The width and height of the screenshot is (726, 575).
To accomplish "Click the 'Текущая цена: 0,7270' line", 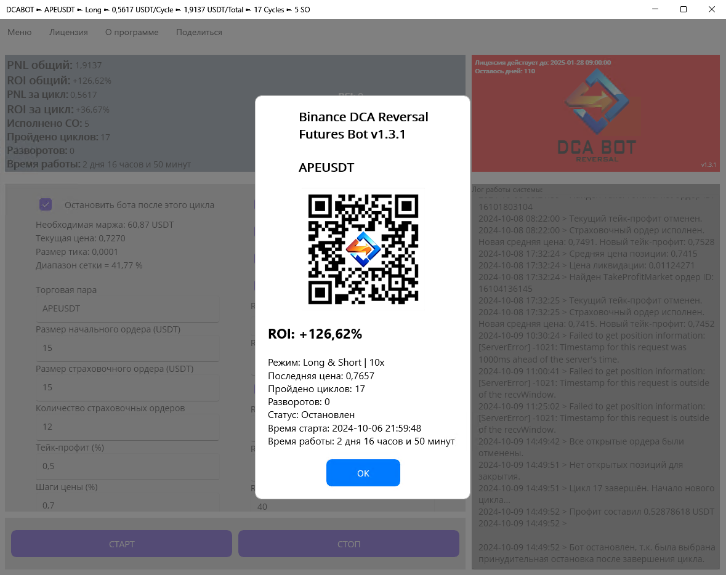I will (81, 238).
